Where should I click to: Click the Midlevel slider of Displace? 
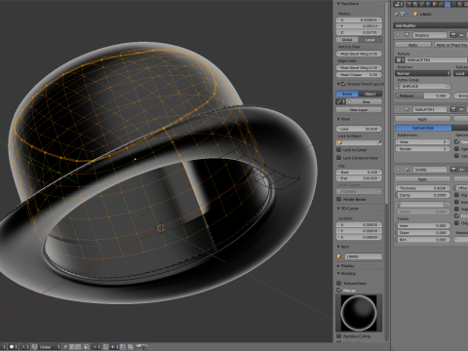[423, 96]
